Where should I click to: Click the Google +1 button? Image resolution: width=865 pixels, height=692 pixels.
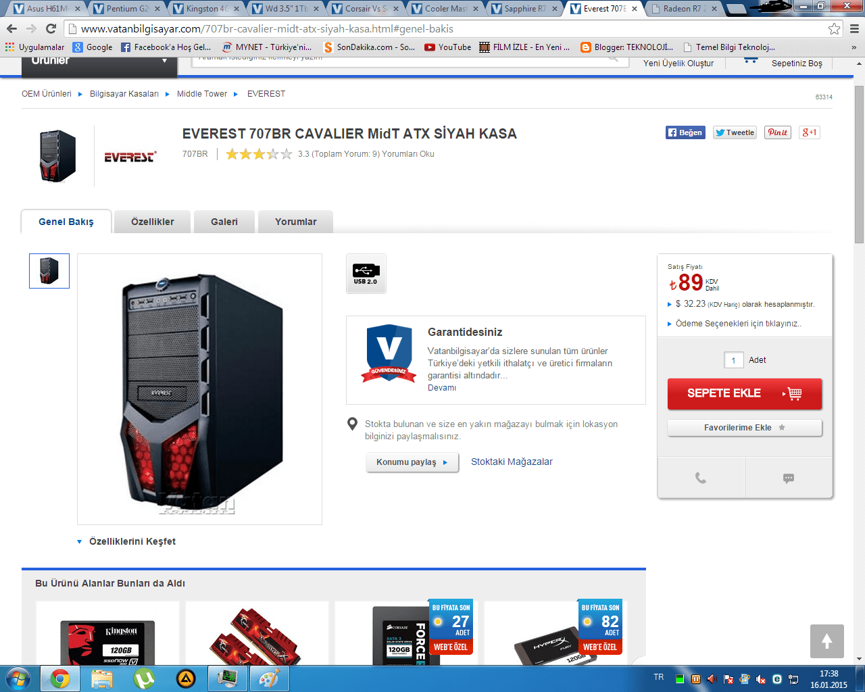(810, 132)
